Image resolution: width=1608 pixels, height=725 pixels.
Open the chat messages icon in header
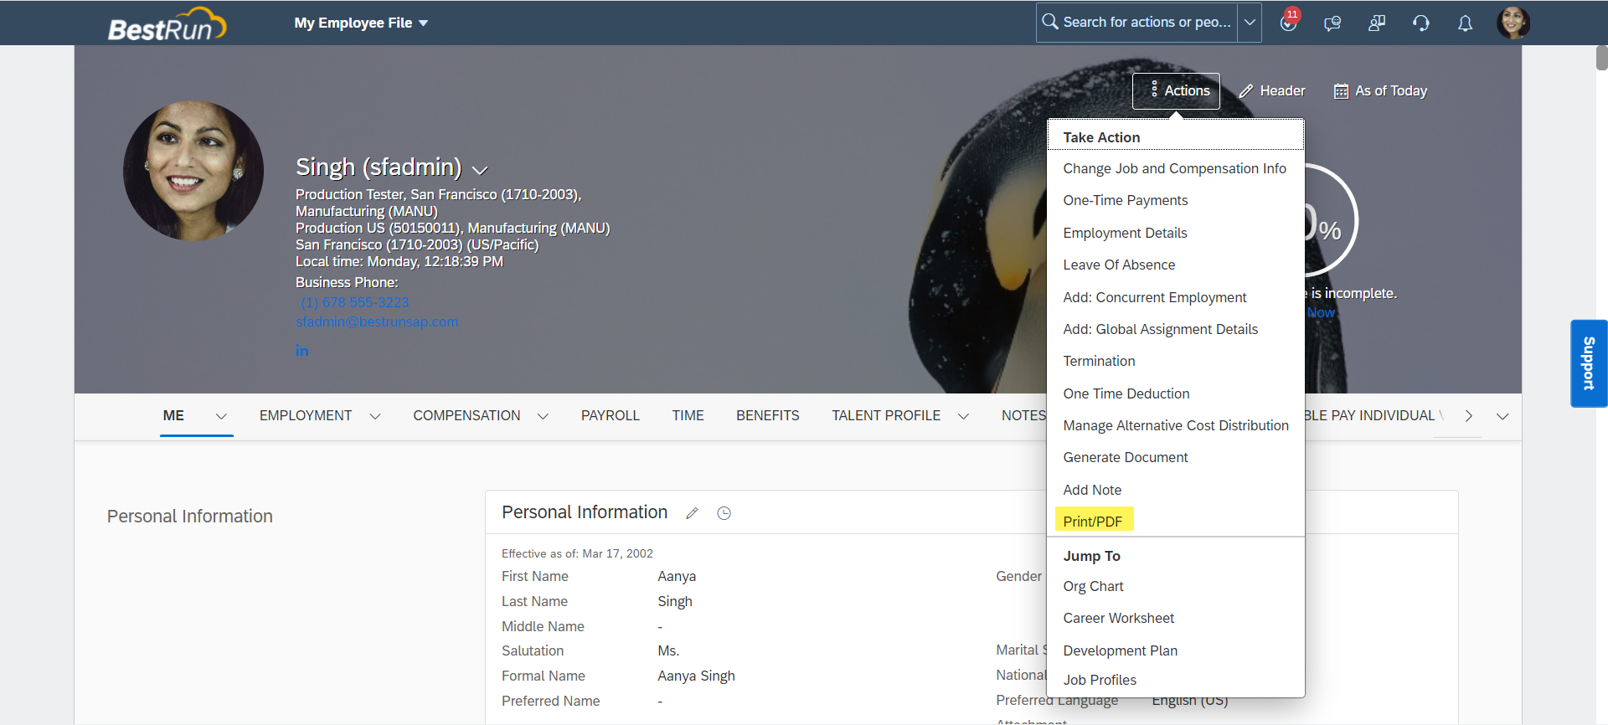[x=1332, y=23]
